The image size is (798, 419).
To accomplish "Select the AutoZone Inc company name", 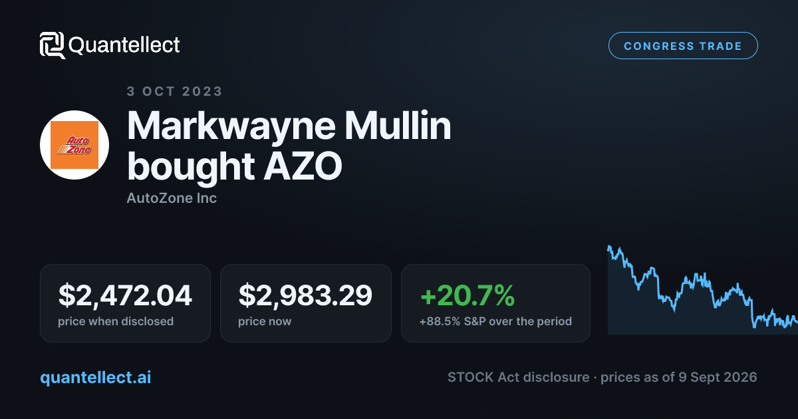I will pos(172,198).
